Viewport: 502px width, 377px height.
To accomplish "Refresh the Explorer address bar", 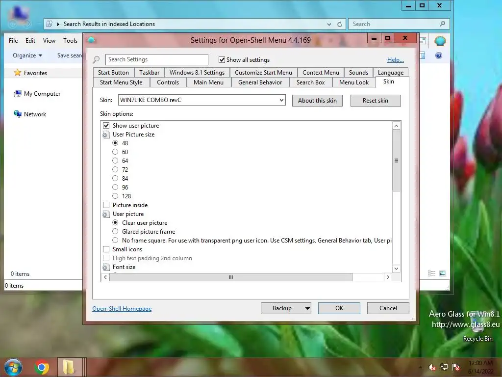I will 340,24.
